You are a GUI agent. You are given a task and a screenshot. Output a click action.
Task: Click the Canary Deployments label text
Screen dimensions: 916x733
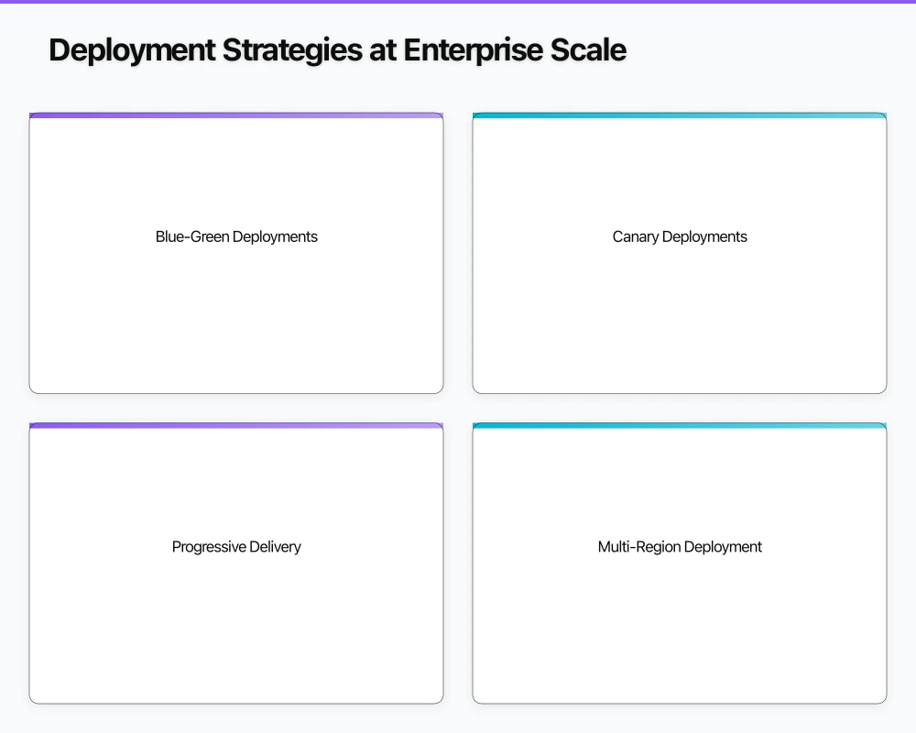[x=680, y=236]
